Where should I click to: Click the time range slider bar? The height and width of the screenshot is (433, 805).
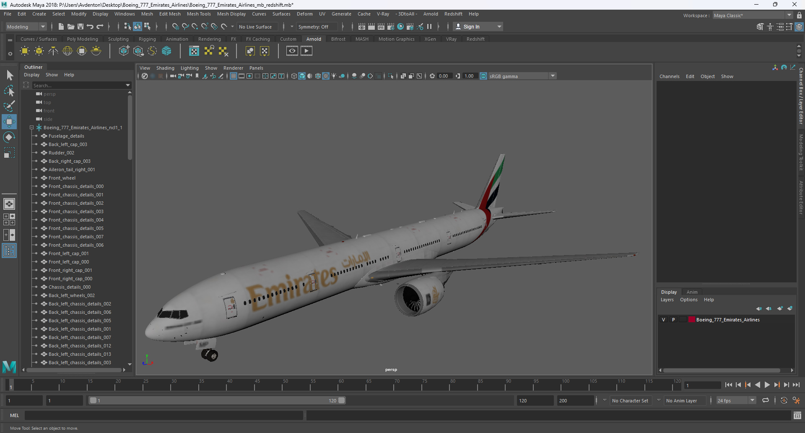pos(218,401)
